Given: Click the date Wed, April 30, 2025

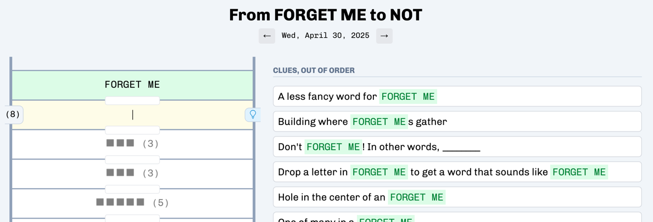Looking at the screenshot, I should point(326,36).
